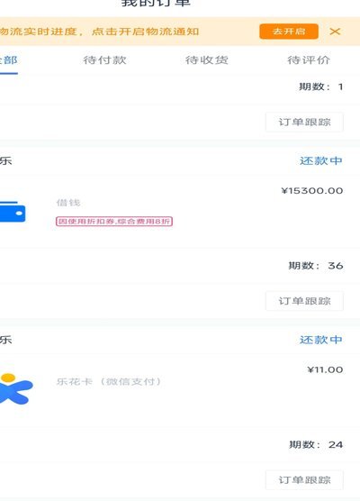Open the 乐花卡（微信支付）order title
The image size is (360, 501).
pyautogui.click(x=109, y=381)
